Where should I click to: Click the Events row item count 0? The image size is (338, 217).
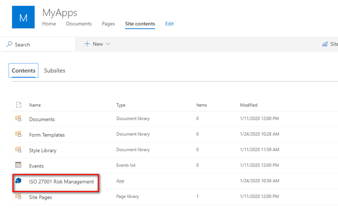click(x=197, y=165)
